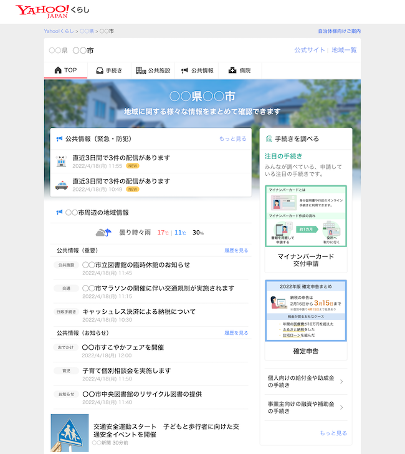Open 自治体様向けご案内 link

pos(340,31)
